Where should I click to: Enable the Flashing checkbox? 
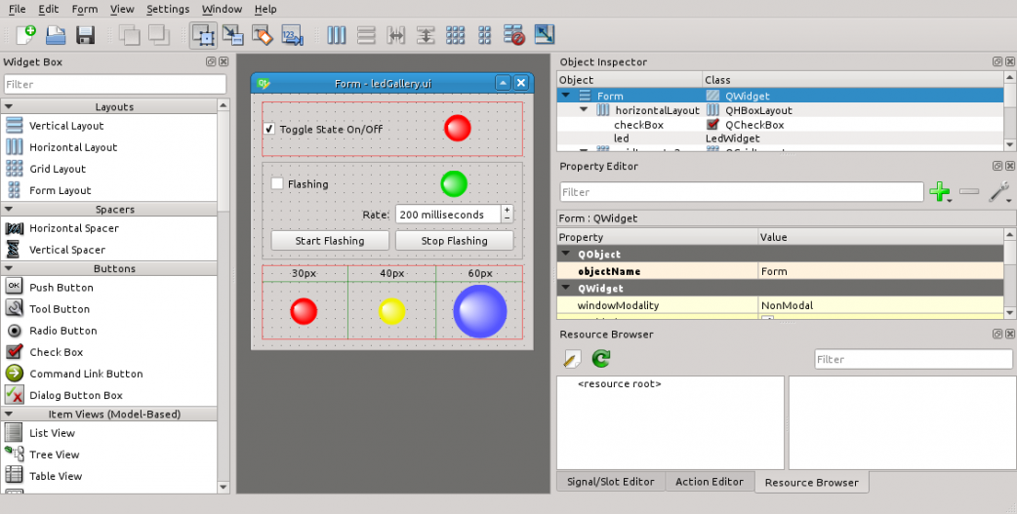277,183
